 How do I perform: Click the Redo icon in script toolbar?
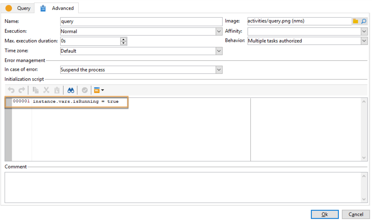coord(22,90)
